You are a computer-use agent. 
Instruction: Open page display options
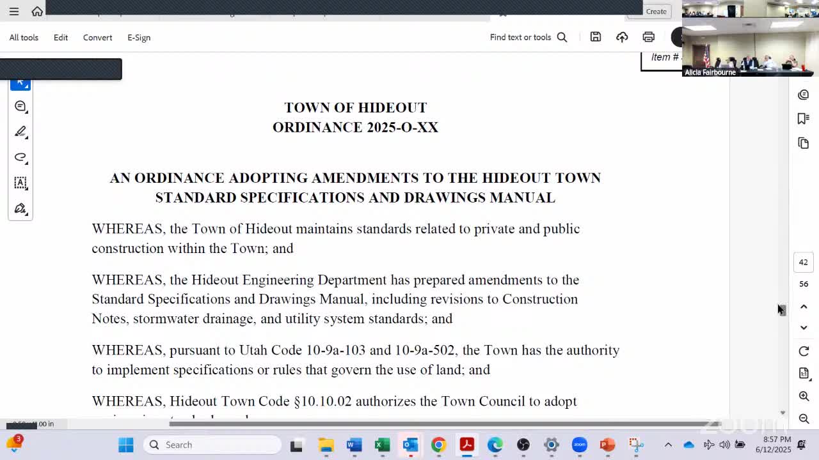[x=804, y=374]
